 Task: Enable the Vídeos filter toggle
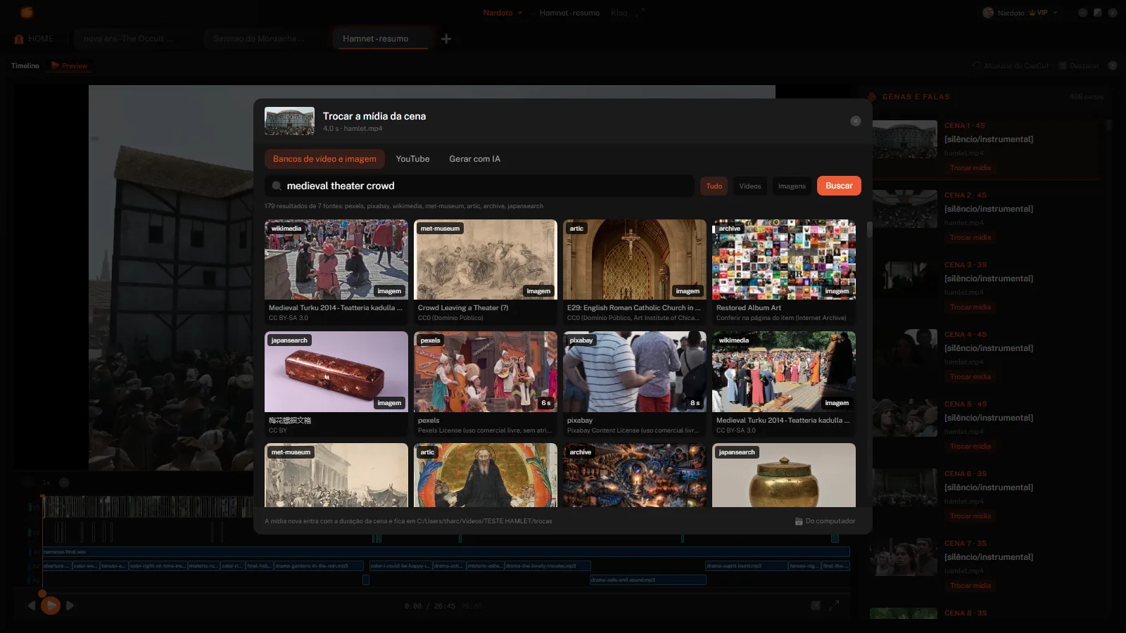749,186
